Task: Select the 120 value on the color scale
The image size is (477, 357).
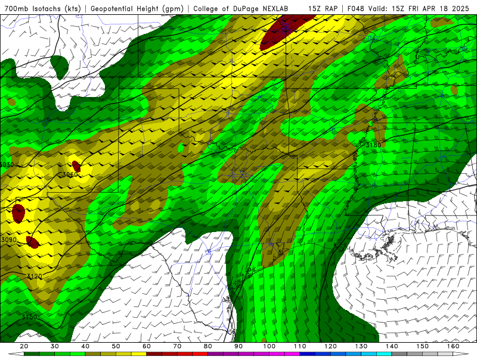Action: (x=331, y=346)
